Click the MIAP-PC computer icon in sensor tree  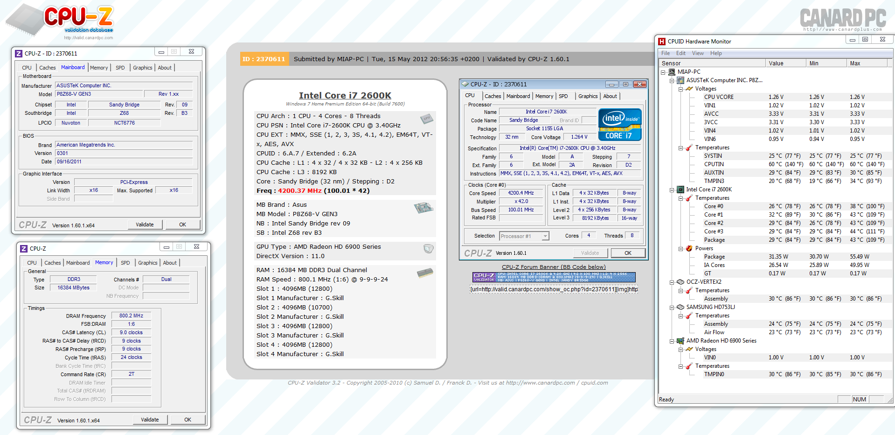(x=672, y=72)
